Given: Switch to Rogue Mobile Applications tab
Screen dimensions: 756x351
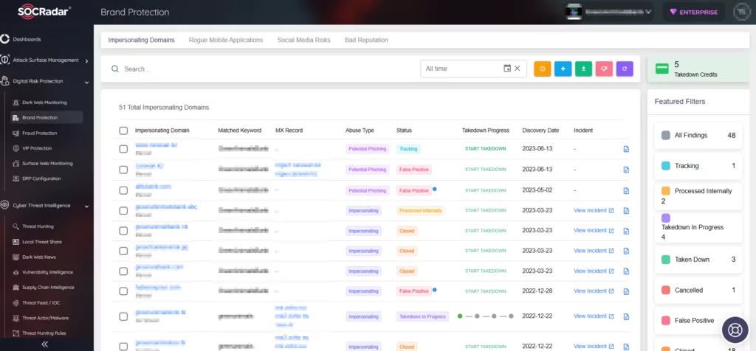Looking at the screenshot, I should pos(226,40).
